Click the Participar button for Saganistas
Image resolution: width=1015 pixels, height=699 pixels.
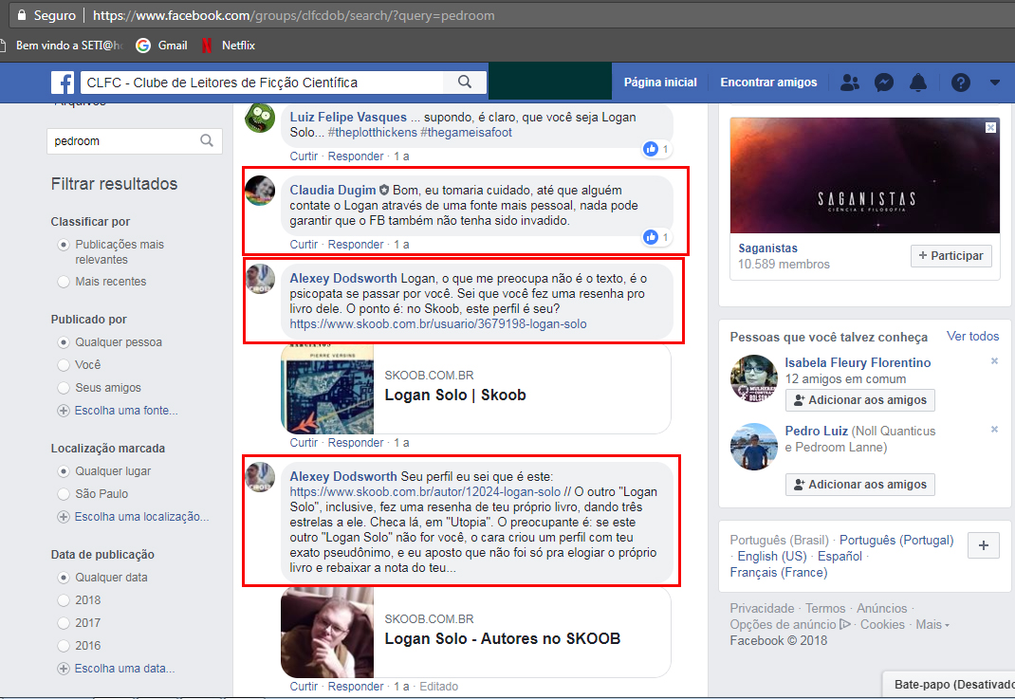click(950, 256)
